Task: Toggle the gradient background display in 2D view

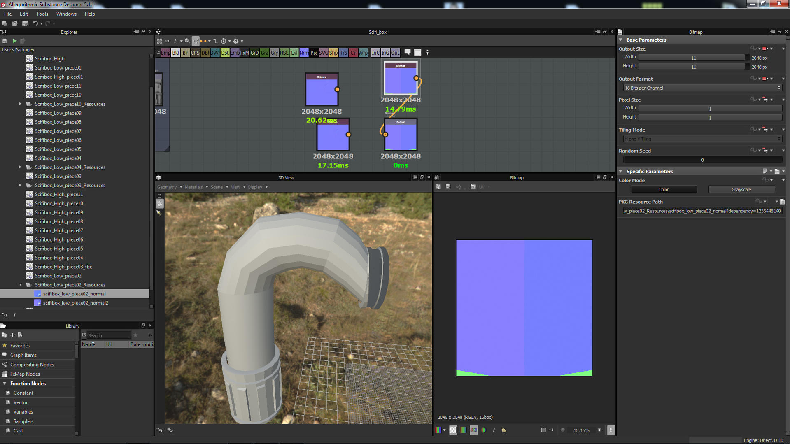Action: pos(463,430)
